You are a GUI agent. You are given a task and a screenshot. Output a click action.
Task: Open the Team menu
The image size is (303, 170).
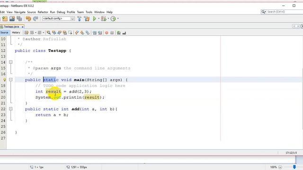(80, 12)
